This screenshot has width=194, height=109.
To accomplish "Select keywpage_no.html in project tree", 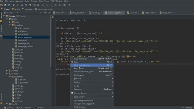I will (25, 46).
